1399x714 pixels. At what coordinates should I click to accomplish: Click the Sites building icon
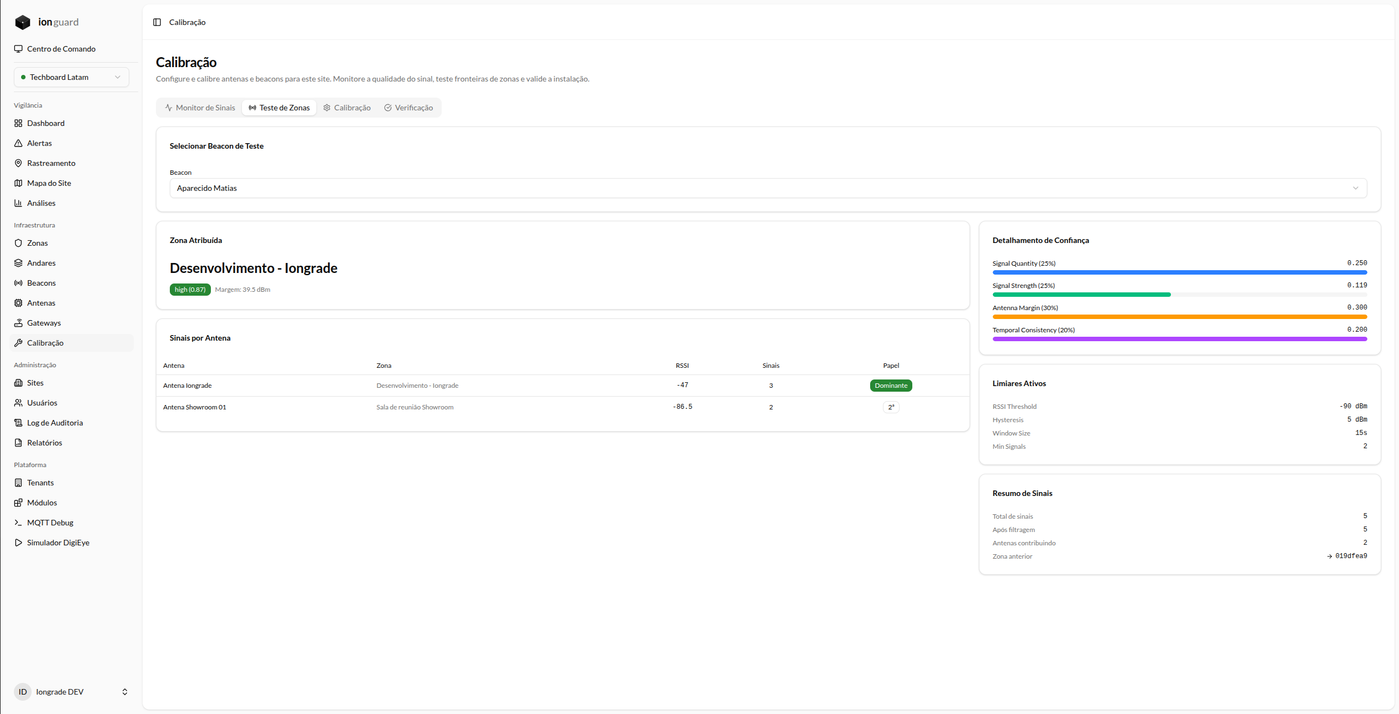(18, 383)
